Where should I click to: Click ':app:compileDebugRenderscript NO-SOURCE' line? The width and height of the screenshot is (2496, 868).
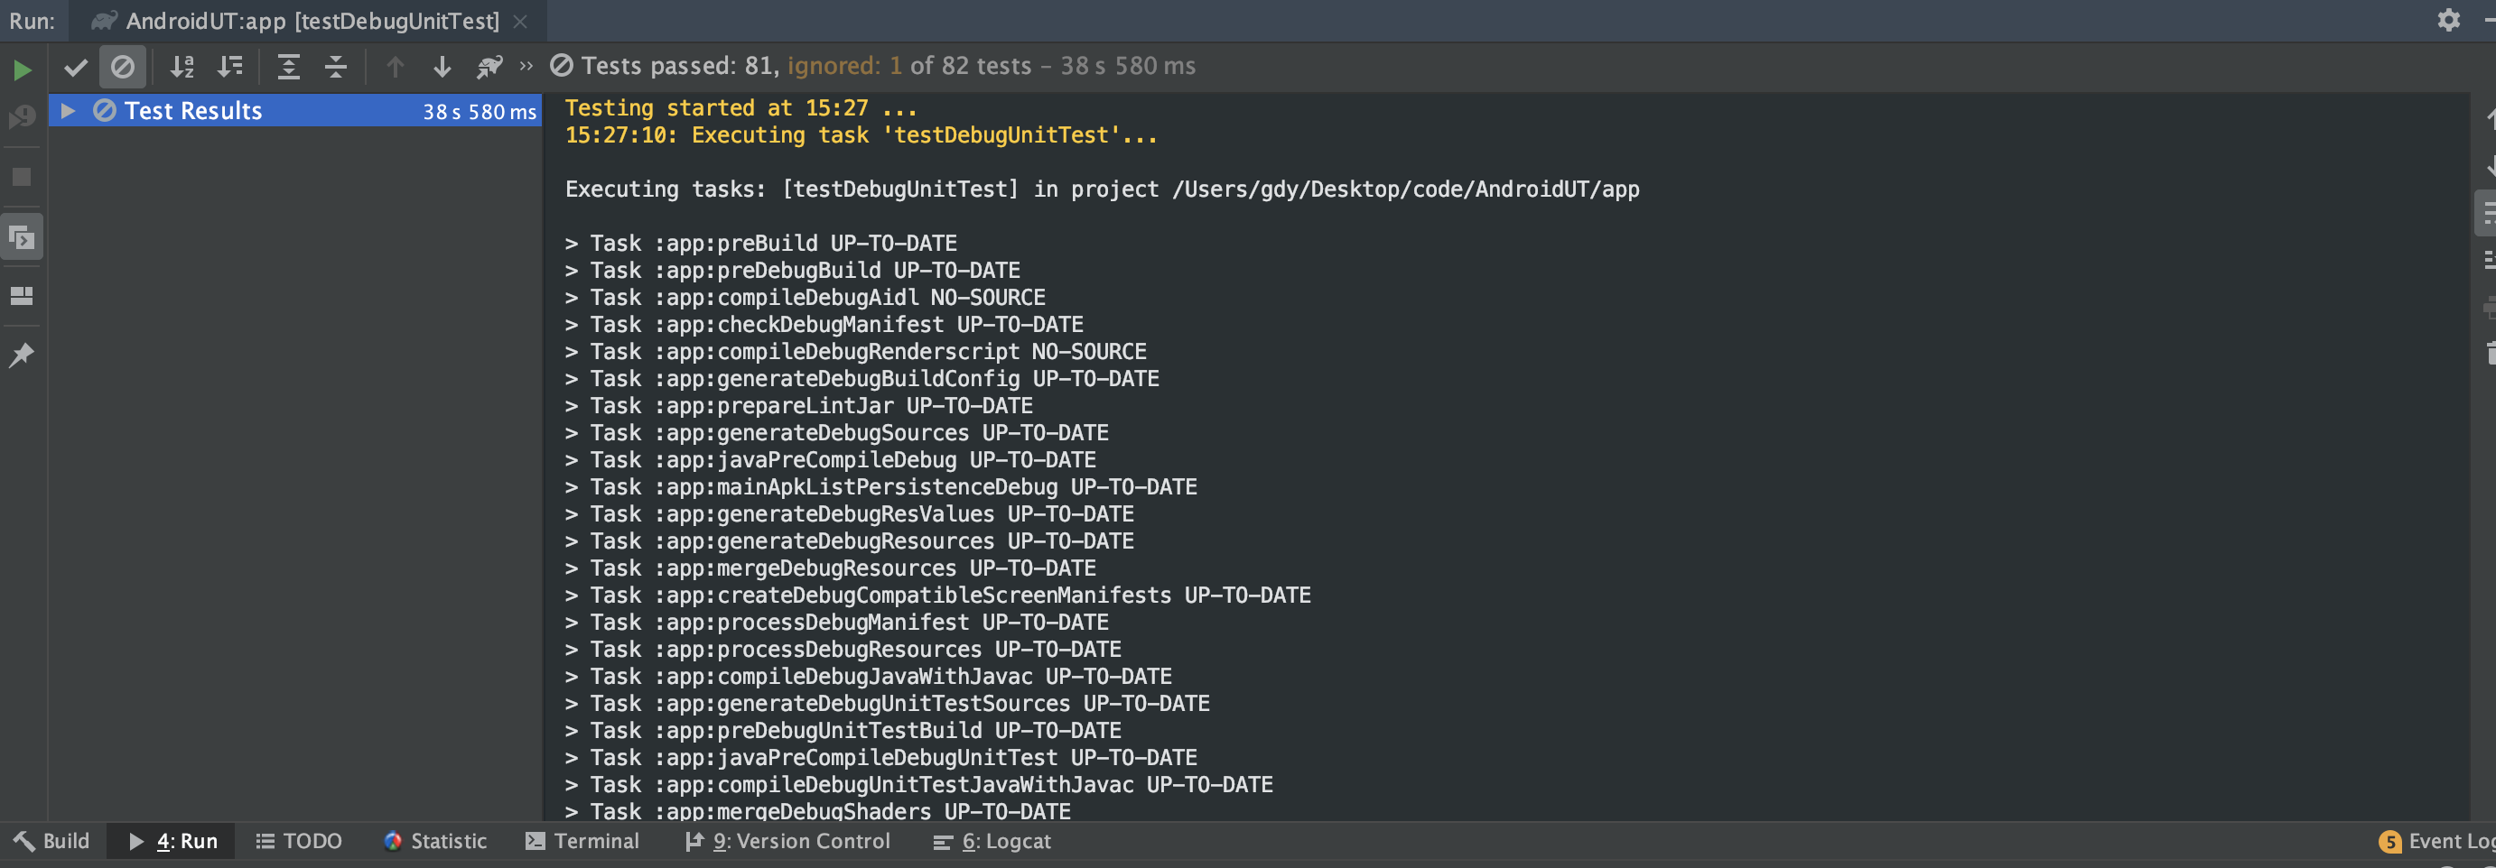point(855,352)
